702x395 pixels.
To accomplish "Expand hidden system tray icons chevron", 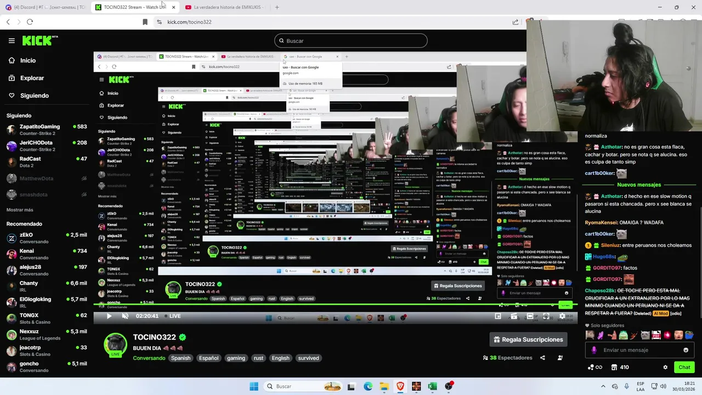I will click(603, 386).
